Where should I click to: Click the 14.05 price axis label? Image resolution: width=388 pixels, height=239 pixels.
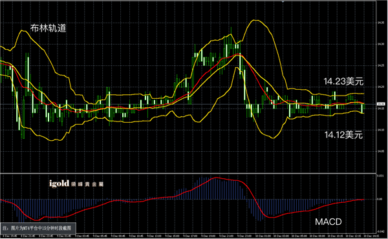click(x=380, y=151)
